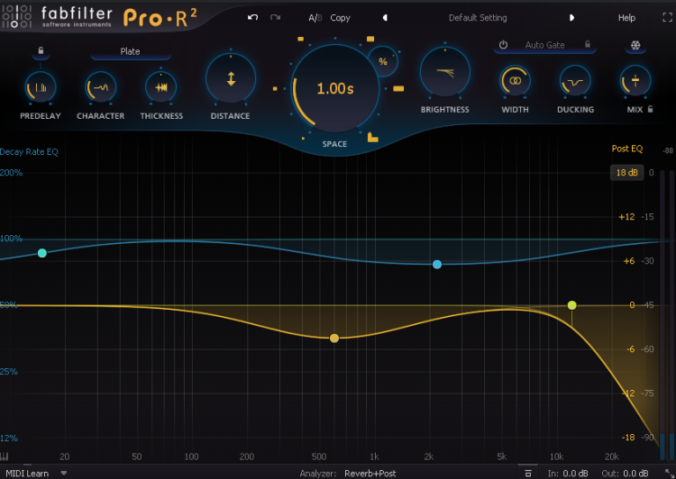Click the Ducking knob

[x=575, y=80]
